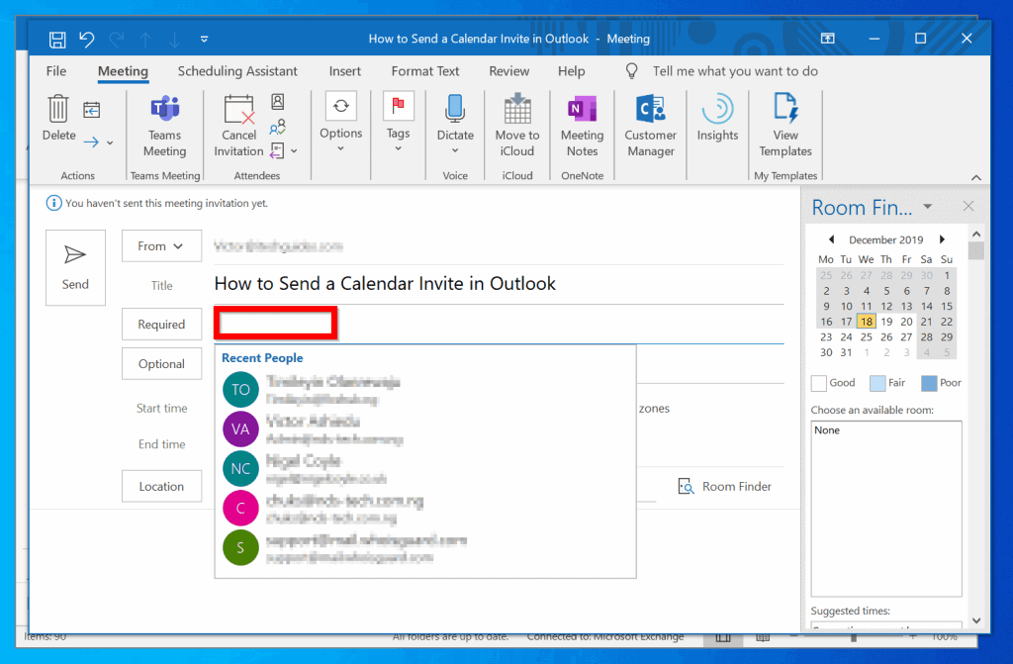Select December 25 in calendar
1013x664 pixels.
[867, 336]
